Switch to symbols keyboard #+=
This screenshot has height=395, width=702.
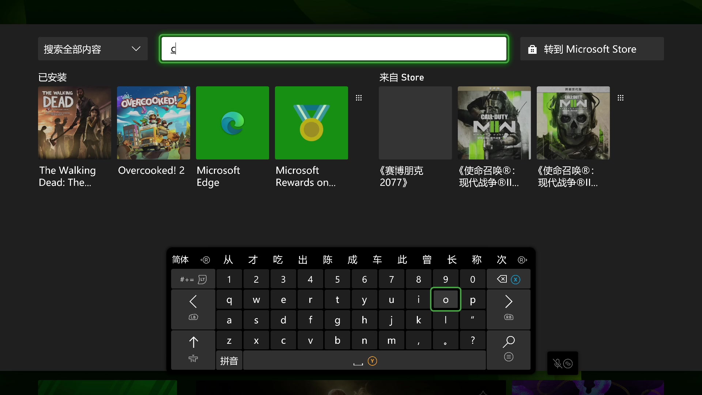pos(193,279)
